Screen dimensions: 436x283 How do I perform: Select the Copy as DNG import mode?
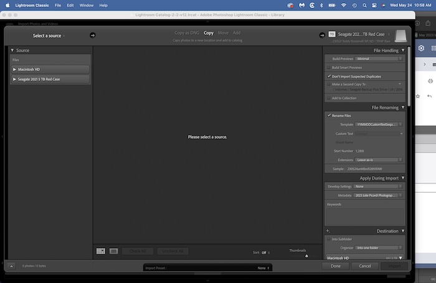tap(186, 32)
